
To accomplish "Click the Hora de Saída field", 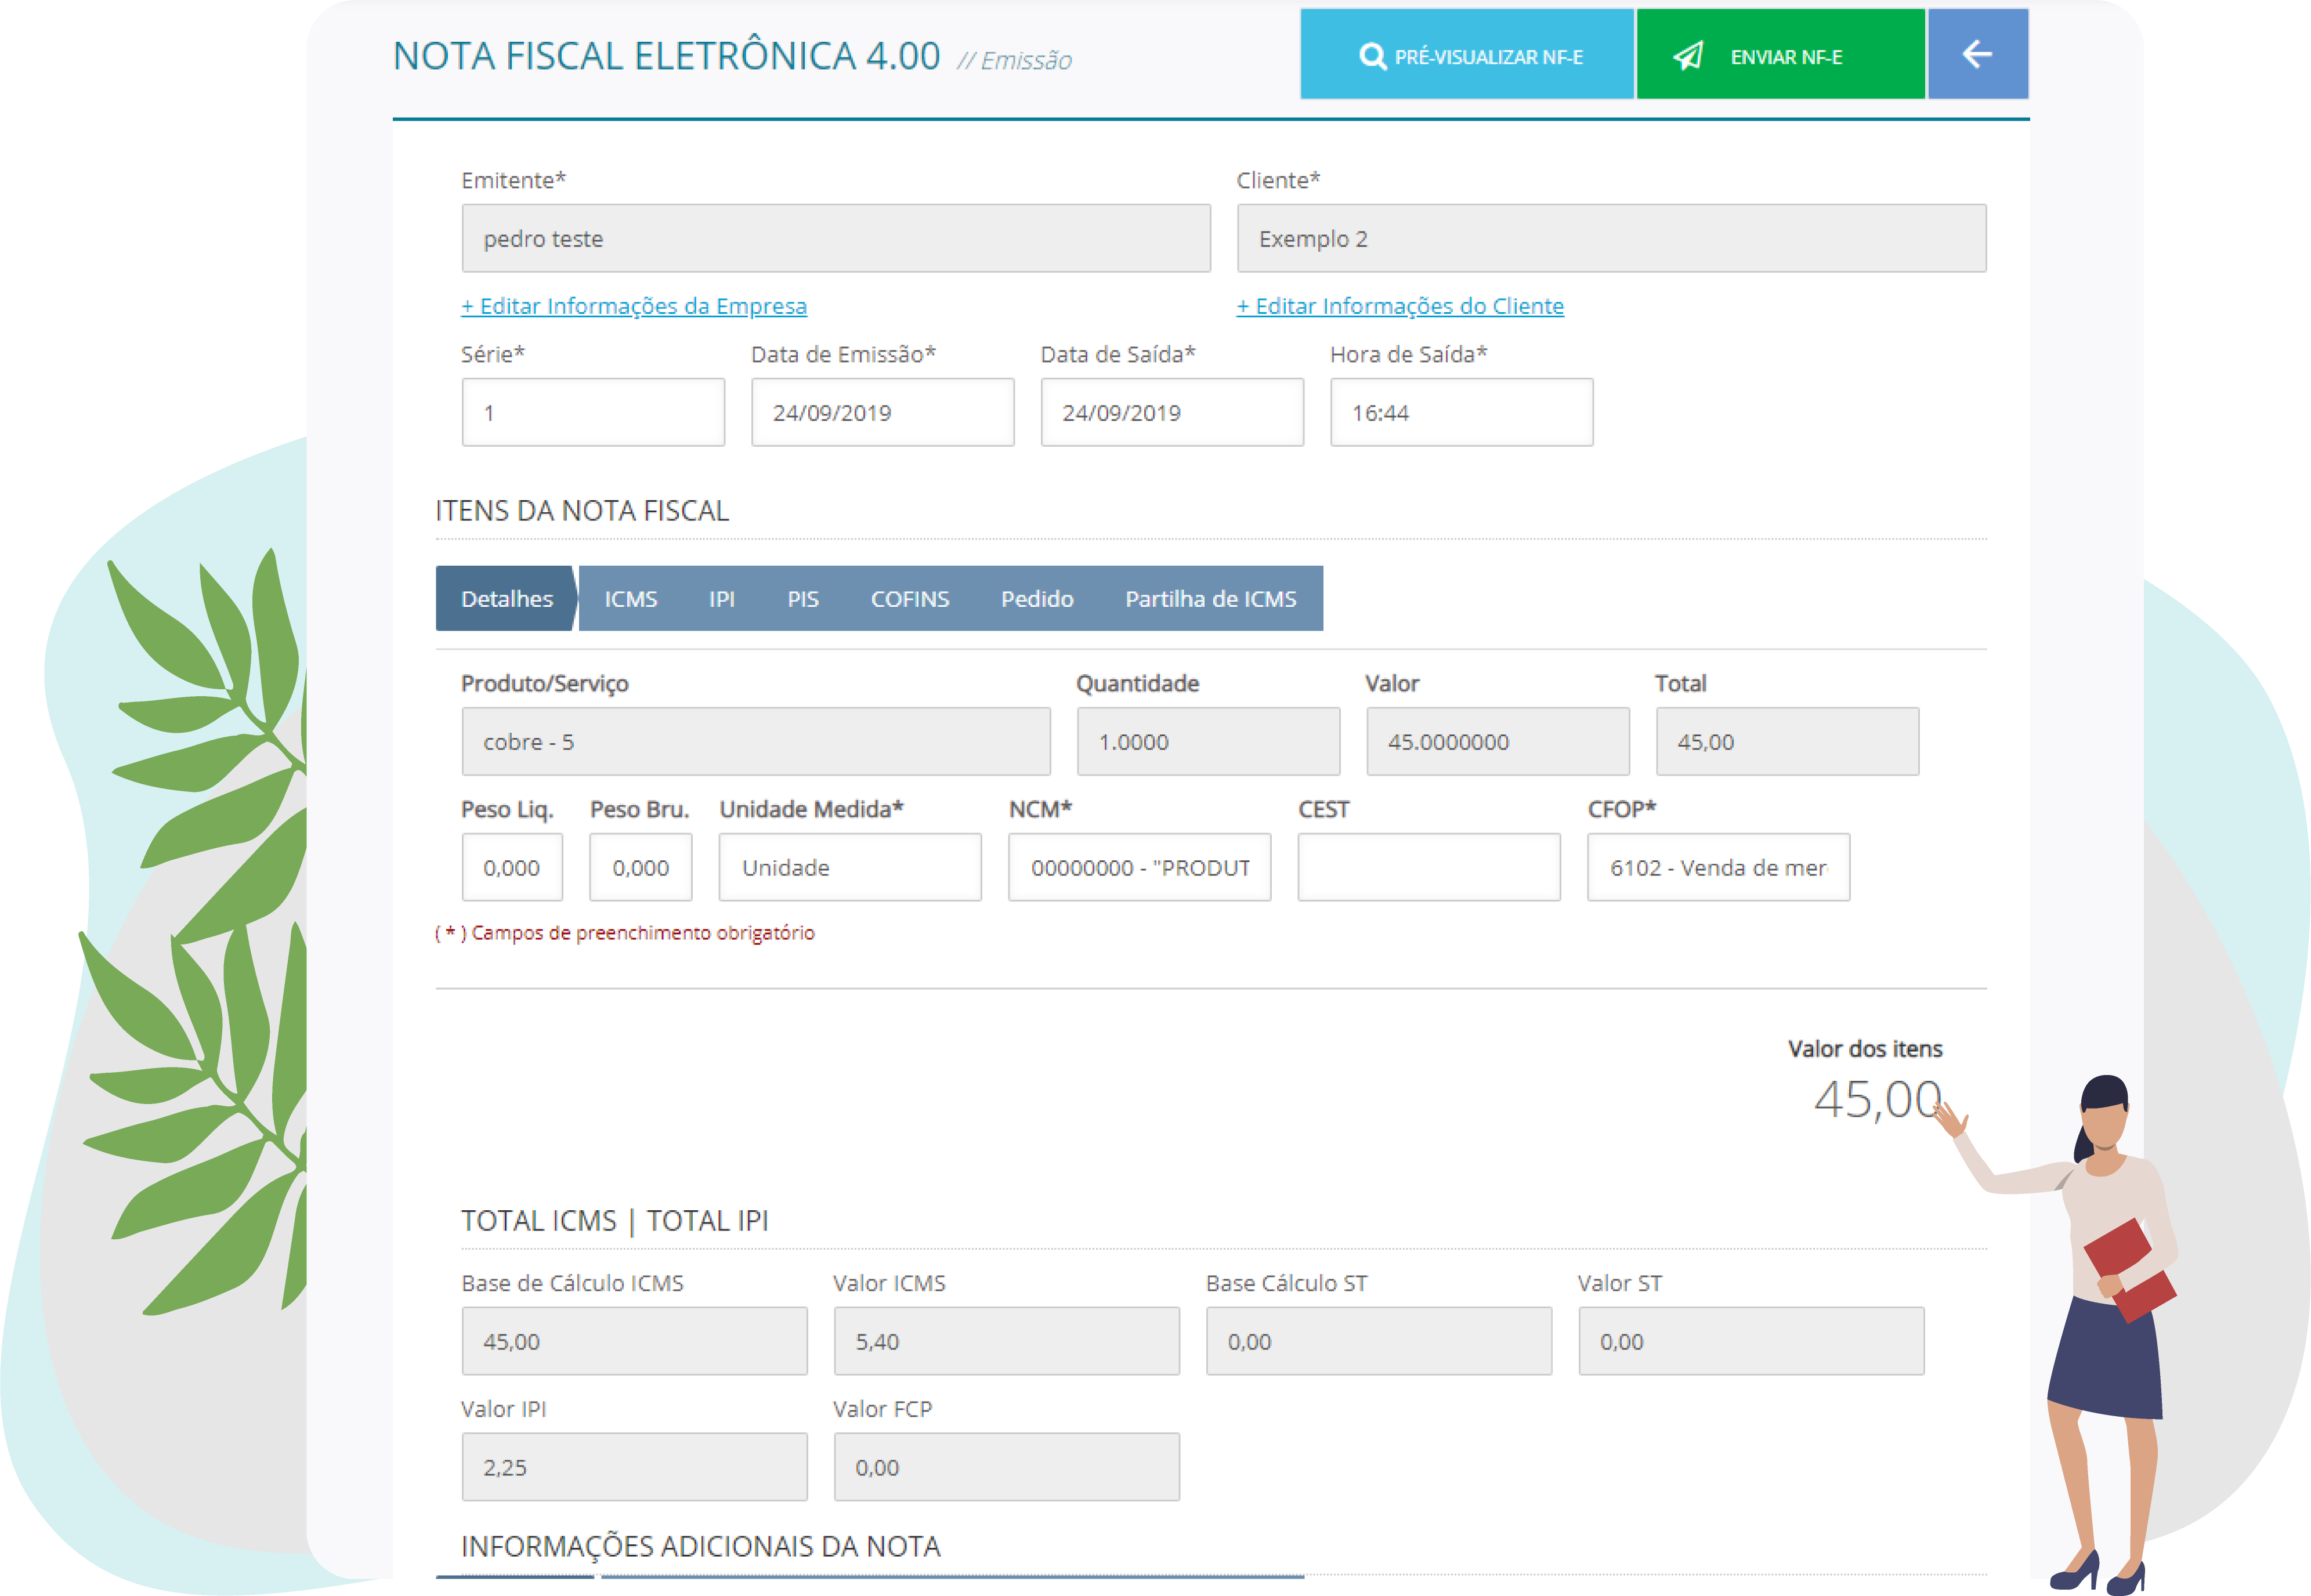I will point(1461,412).
